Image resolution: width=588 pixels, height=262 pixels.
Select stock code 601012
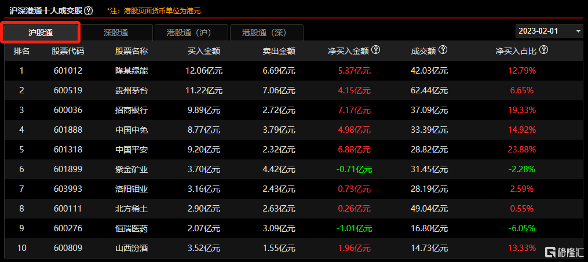pyautogui.click(x=68, y=71)
